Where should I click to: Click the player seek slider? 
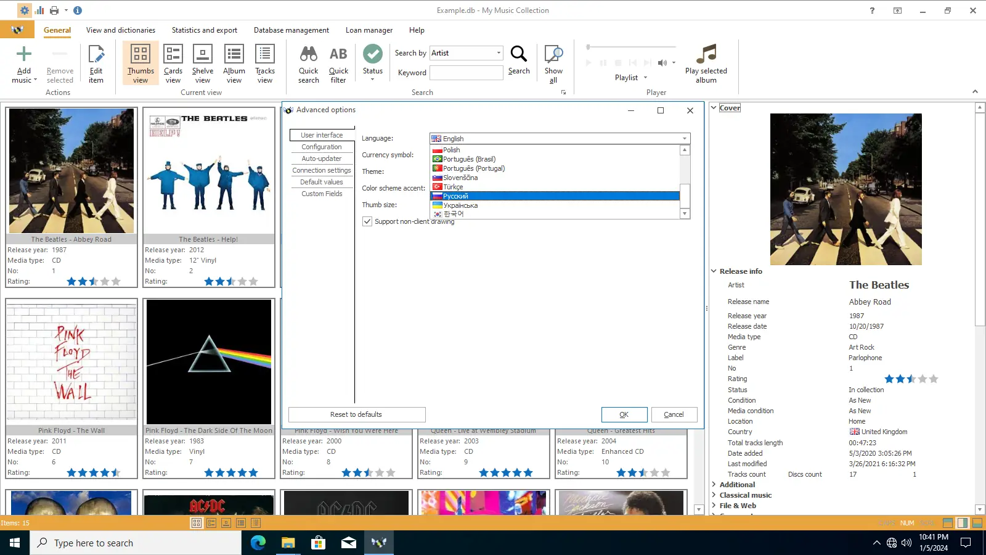click(x=632, y=47)
